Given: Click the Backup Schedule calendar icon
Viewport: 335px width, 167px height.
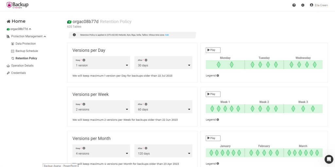Looking at the screenshot, I should click(x=12, y=51).
